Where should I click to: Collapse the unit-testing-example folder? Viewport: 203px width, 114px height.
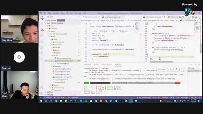click(60, 34)
